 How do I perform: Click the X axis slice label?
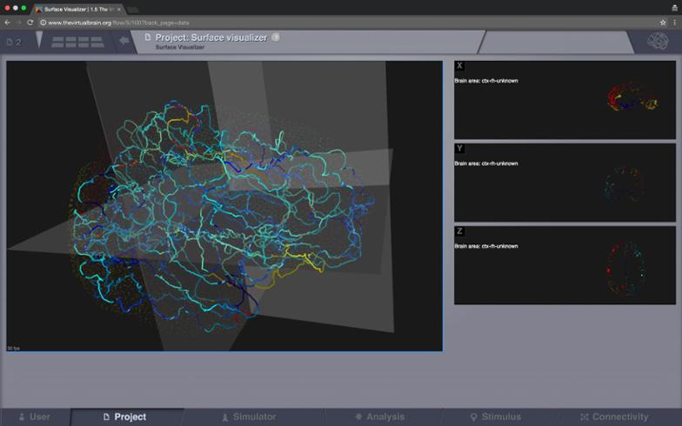tap(459, 66)
